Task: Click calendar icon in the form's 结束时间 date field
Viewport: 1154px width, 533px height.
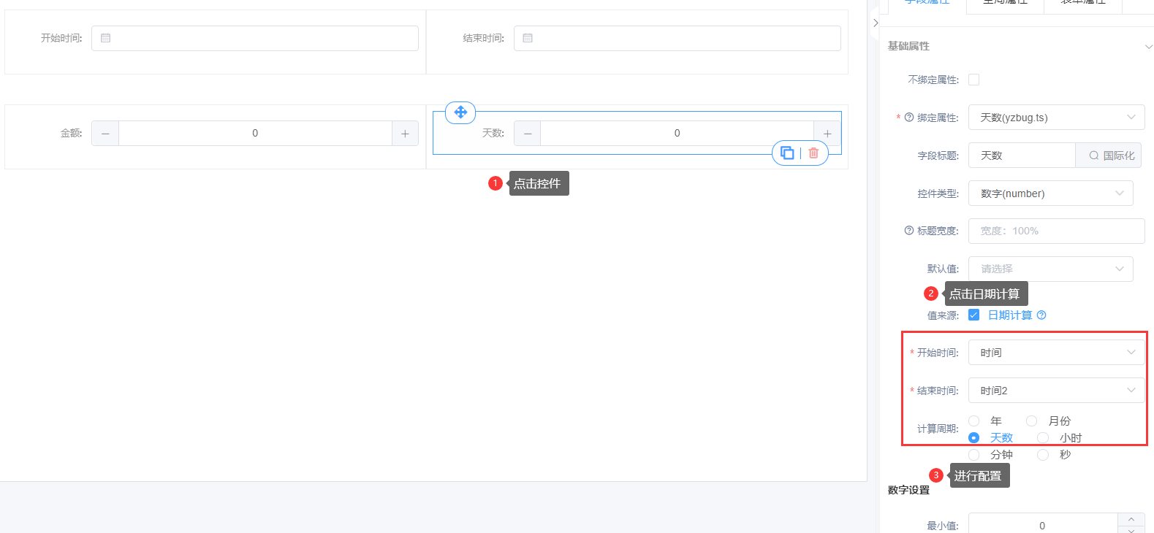Action: point(528,38)
